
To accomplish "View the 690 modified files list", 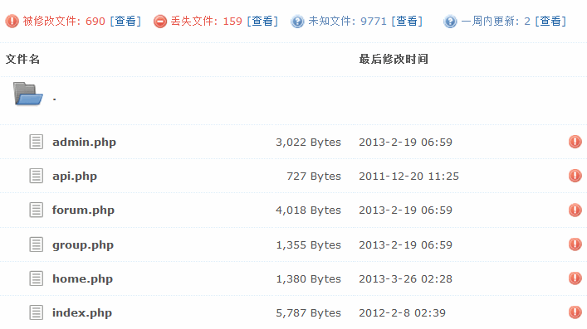I will [x=125, y=21].
